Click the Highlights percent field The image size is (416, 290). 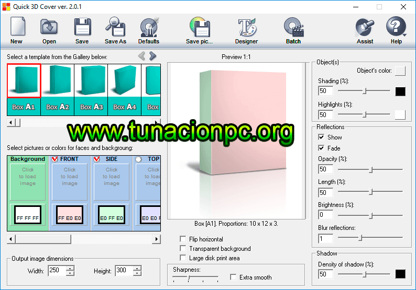pos(325,115)
